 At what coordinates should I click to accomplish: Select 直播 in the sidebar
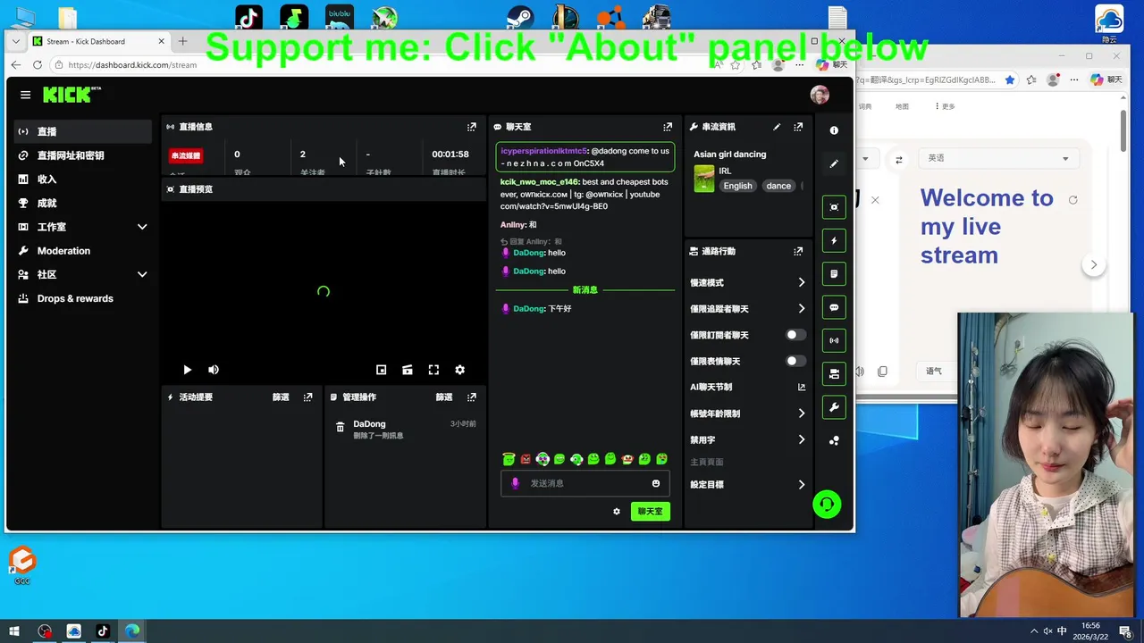(x=83, y=131)
